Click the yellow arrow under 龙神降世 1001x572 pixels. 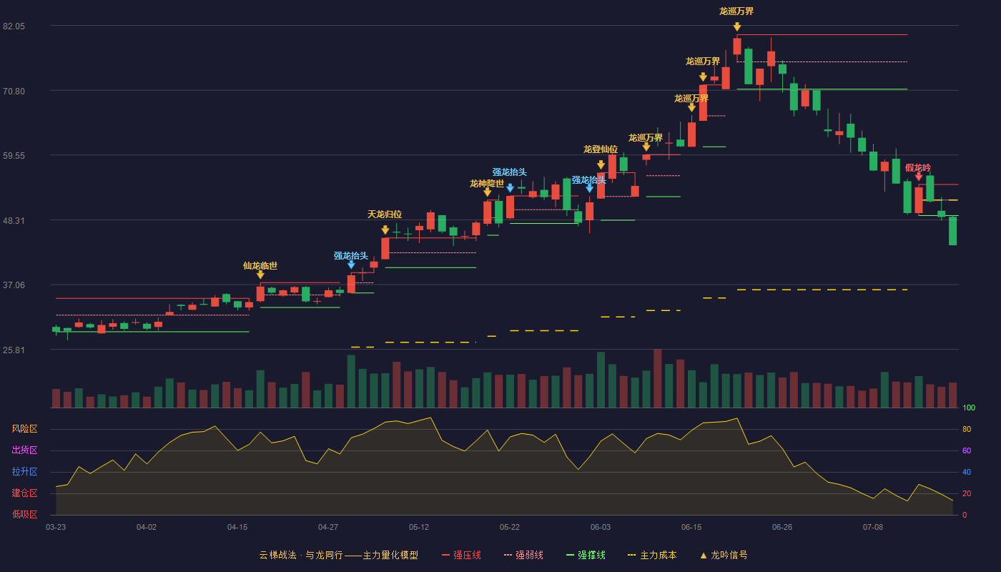click(488, 192)
